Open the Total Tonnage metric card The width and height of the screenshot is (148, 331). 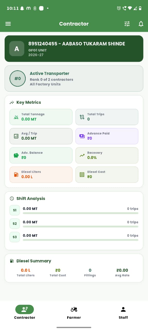pyautogui.click(x=41, y=117)
